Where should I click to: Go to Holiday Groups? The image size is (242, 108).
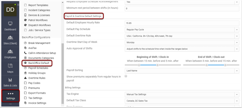(x=37, y=73)
